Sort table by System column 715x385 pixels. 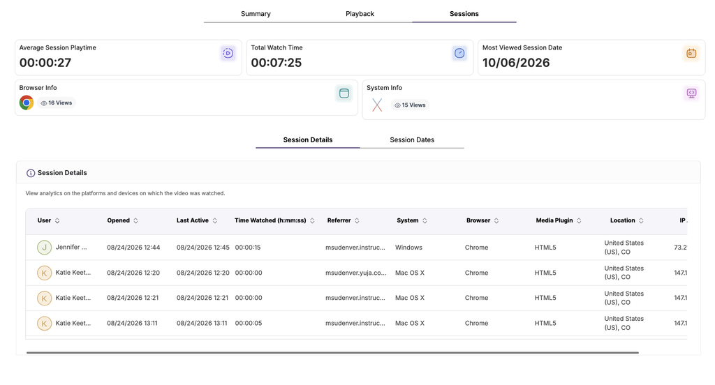pyautogui.click(x=425, y=220)
